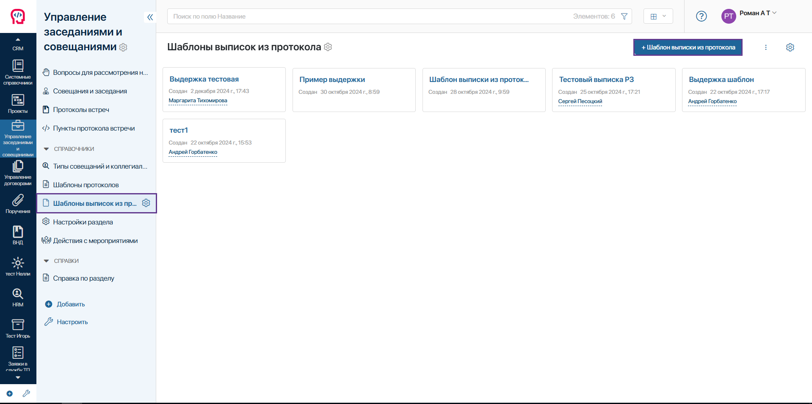Go to Протоколы встреч menu item

pyautogui.click(x=81, y=110)
